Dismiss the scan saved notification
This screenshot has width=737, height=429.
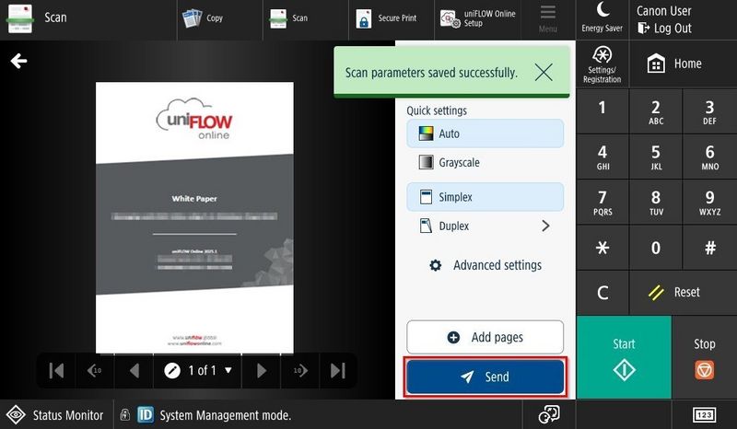pos(544,72)
